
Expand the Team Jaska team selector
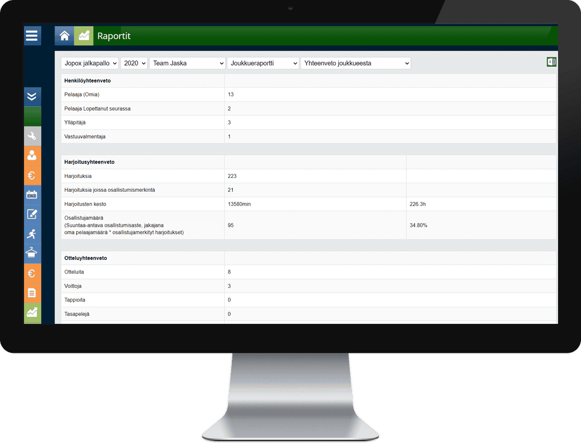coord(187,63)
